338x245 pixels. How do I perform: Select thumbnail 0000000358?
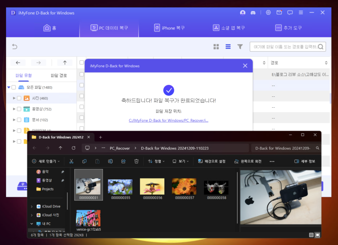tap(217, 190)
